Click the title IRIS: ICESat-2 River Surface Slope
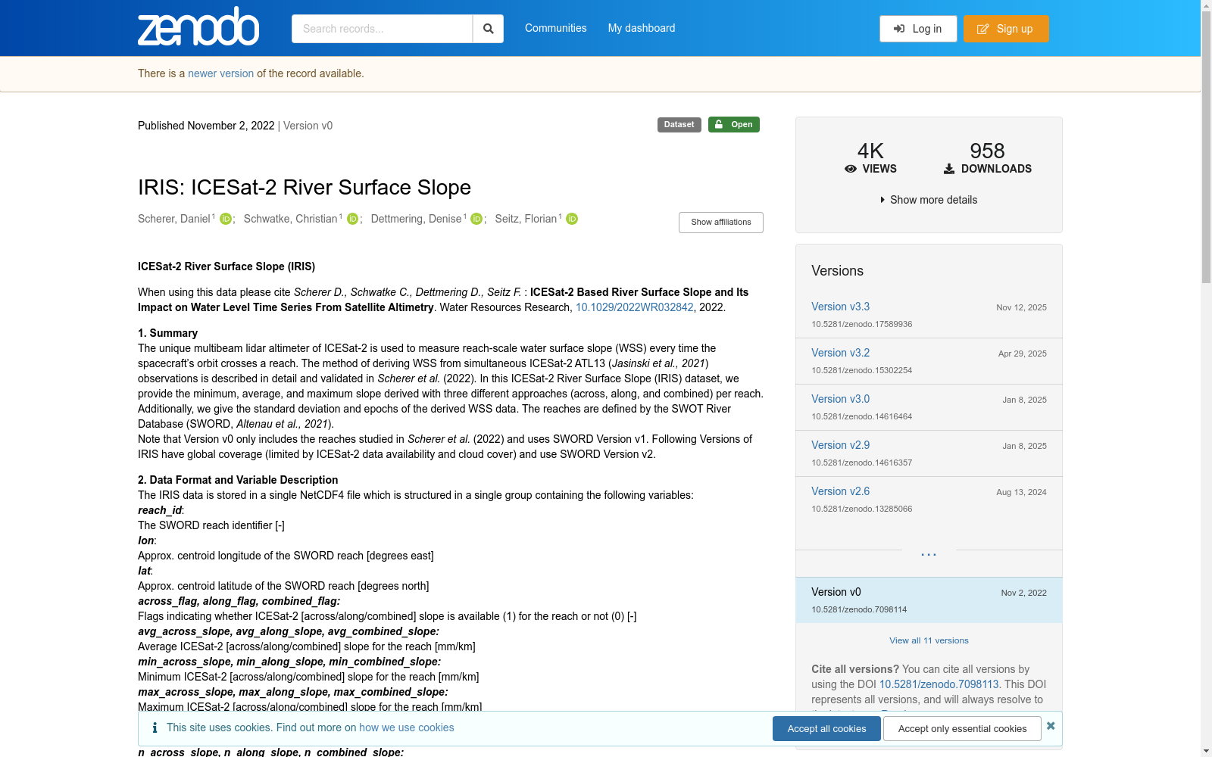 (x=305, y=187)
